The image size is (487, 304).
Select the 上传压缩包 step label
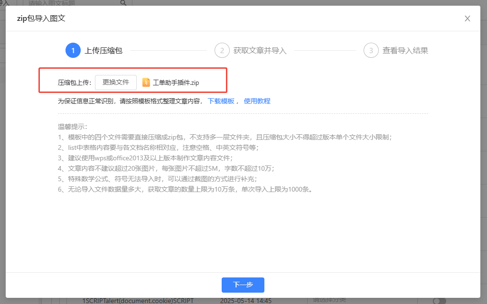click(x=103, y=50)
